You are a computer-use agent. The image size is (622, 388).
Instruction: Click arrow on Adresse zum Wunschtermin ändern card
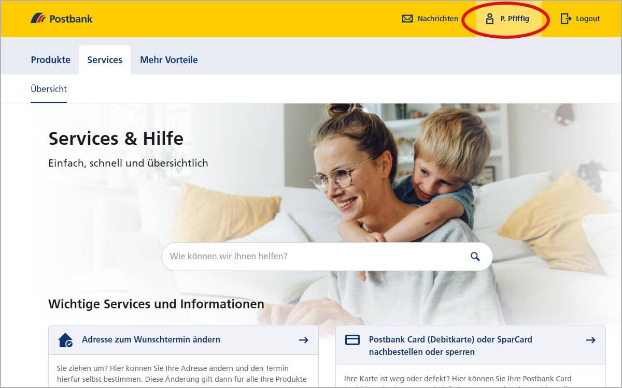(304, 340)
